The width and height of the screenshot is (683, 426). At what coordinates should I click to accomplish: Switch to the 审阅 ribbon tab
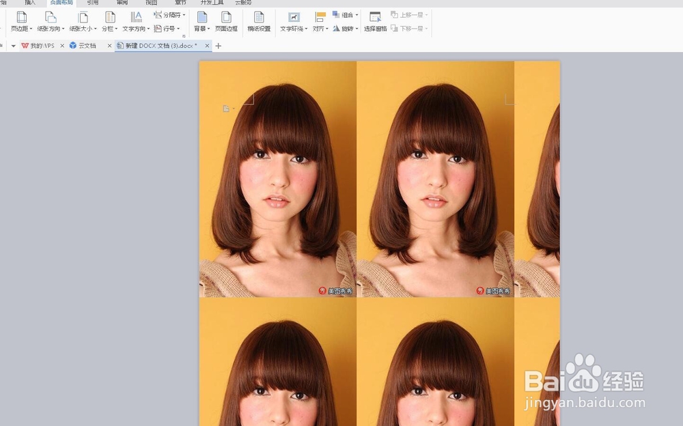(122, 3)
